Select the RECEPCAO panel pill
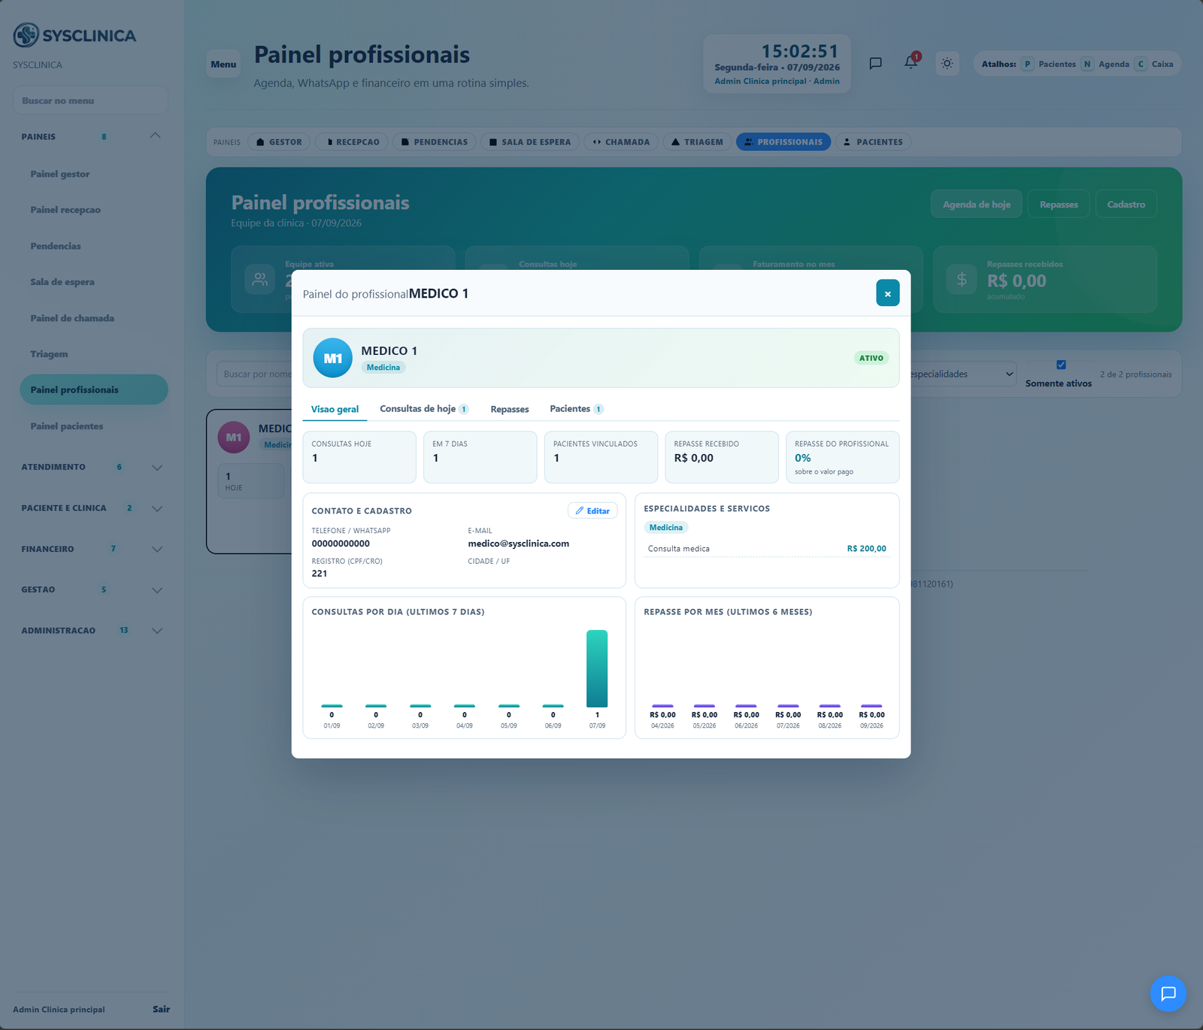The width and height of the screenshot is (1203, 1030). (352, 142)
